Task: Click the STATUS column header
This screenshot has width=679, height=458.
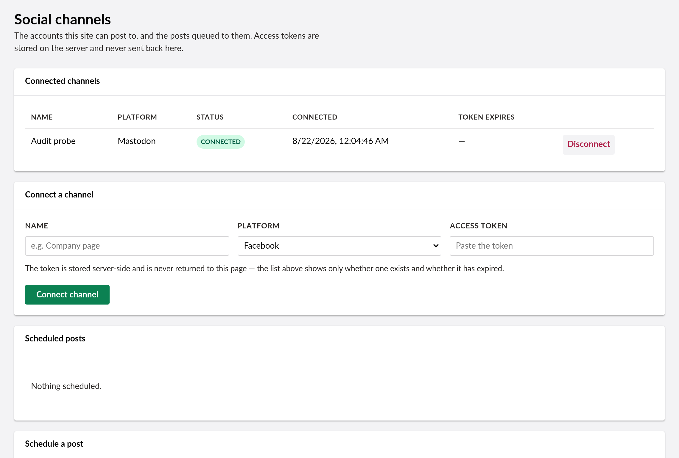Action: 210,117
